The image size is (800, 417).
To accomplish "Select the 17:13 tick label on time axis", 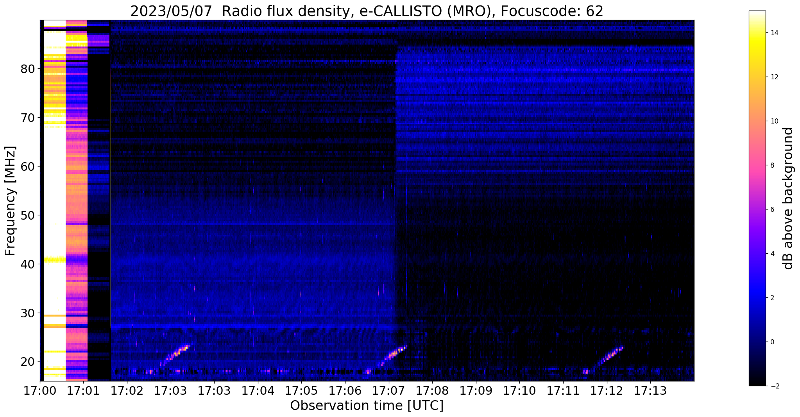I will pos(650,391).
